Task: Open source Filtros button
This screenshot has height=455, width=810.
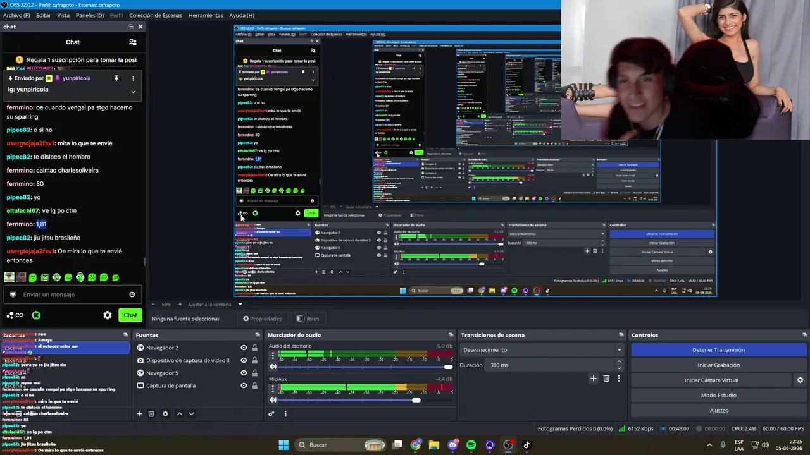Action: click(x=308, y=318)
